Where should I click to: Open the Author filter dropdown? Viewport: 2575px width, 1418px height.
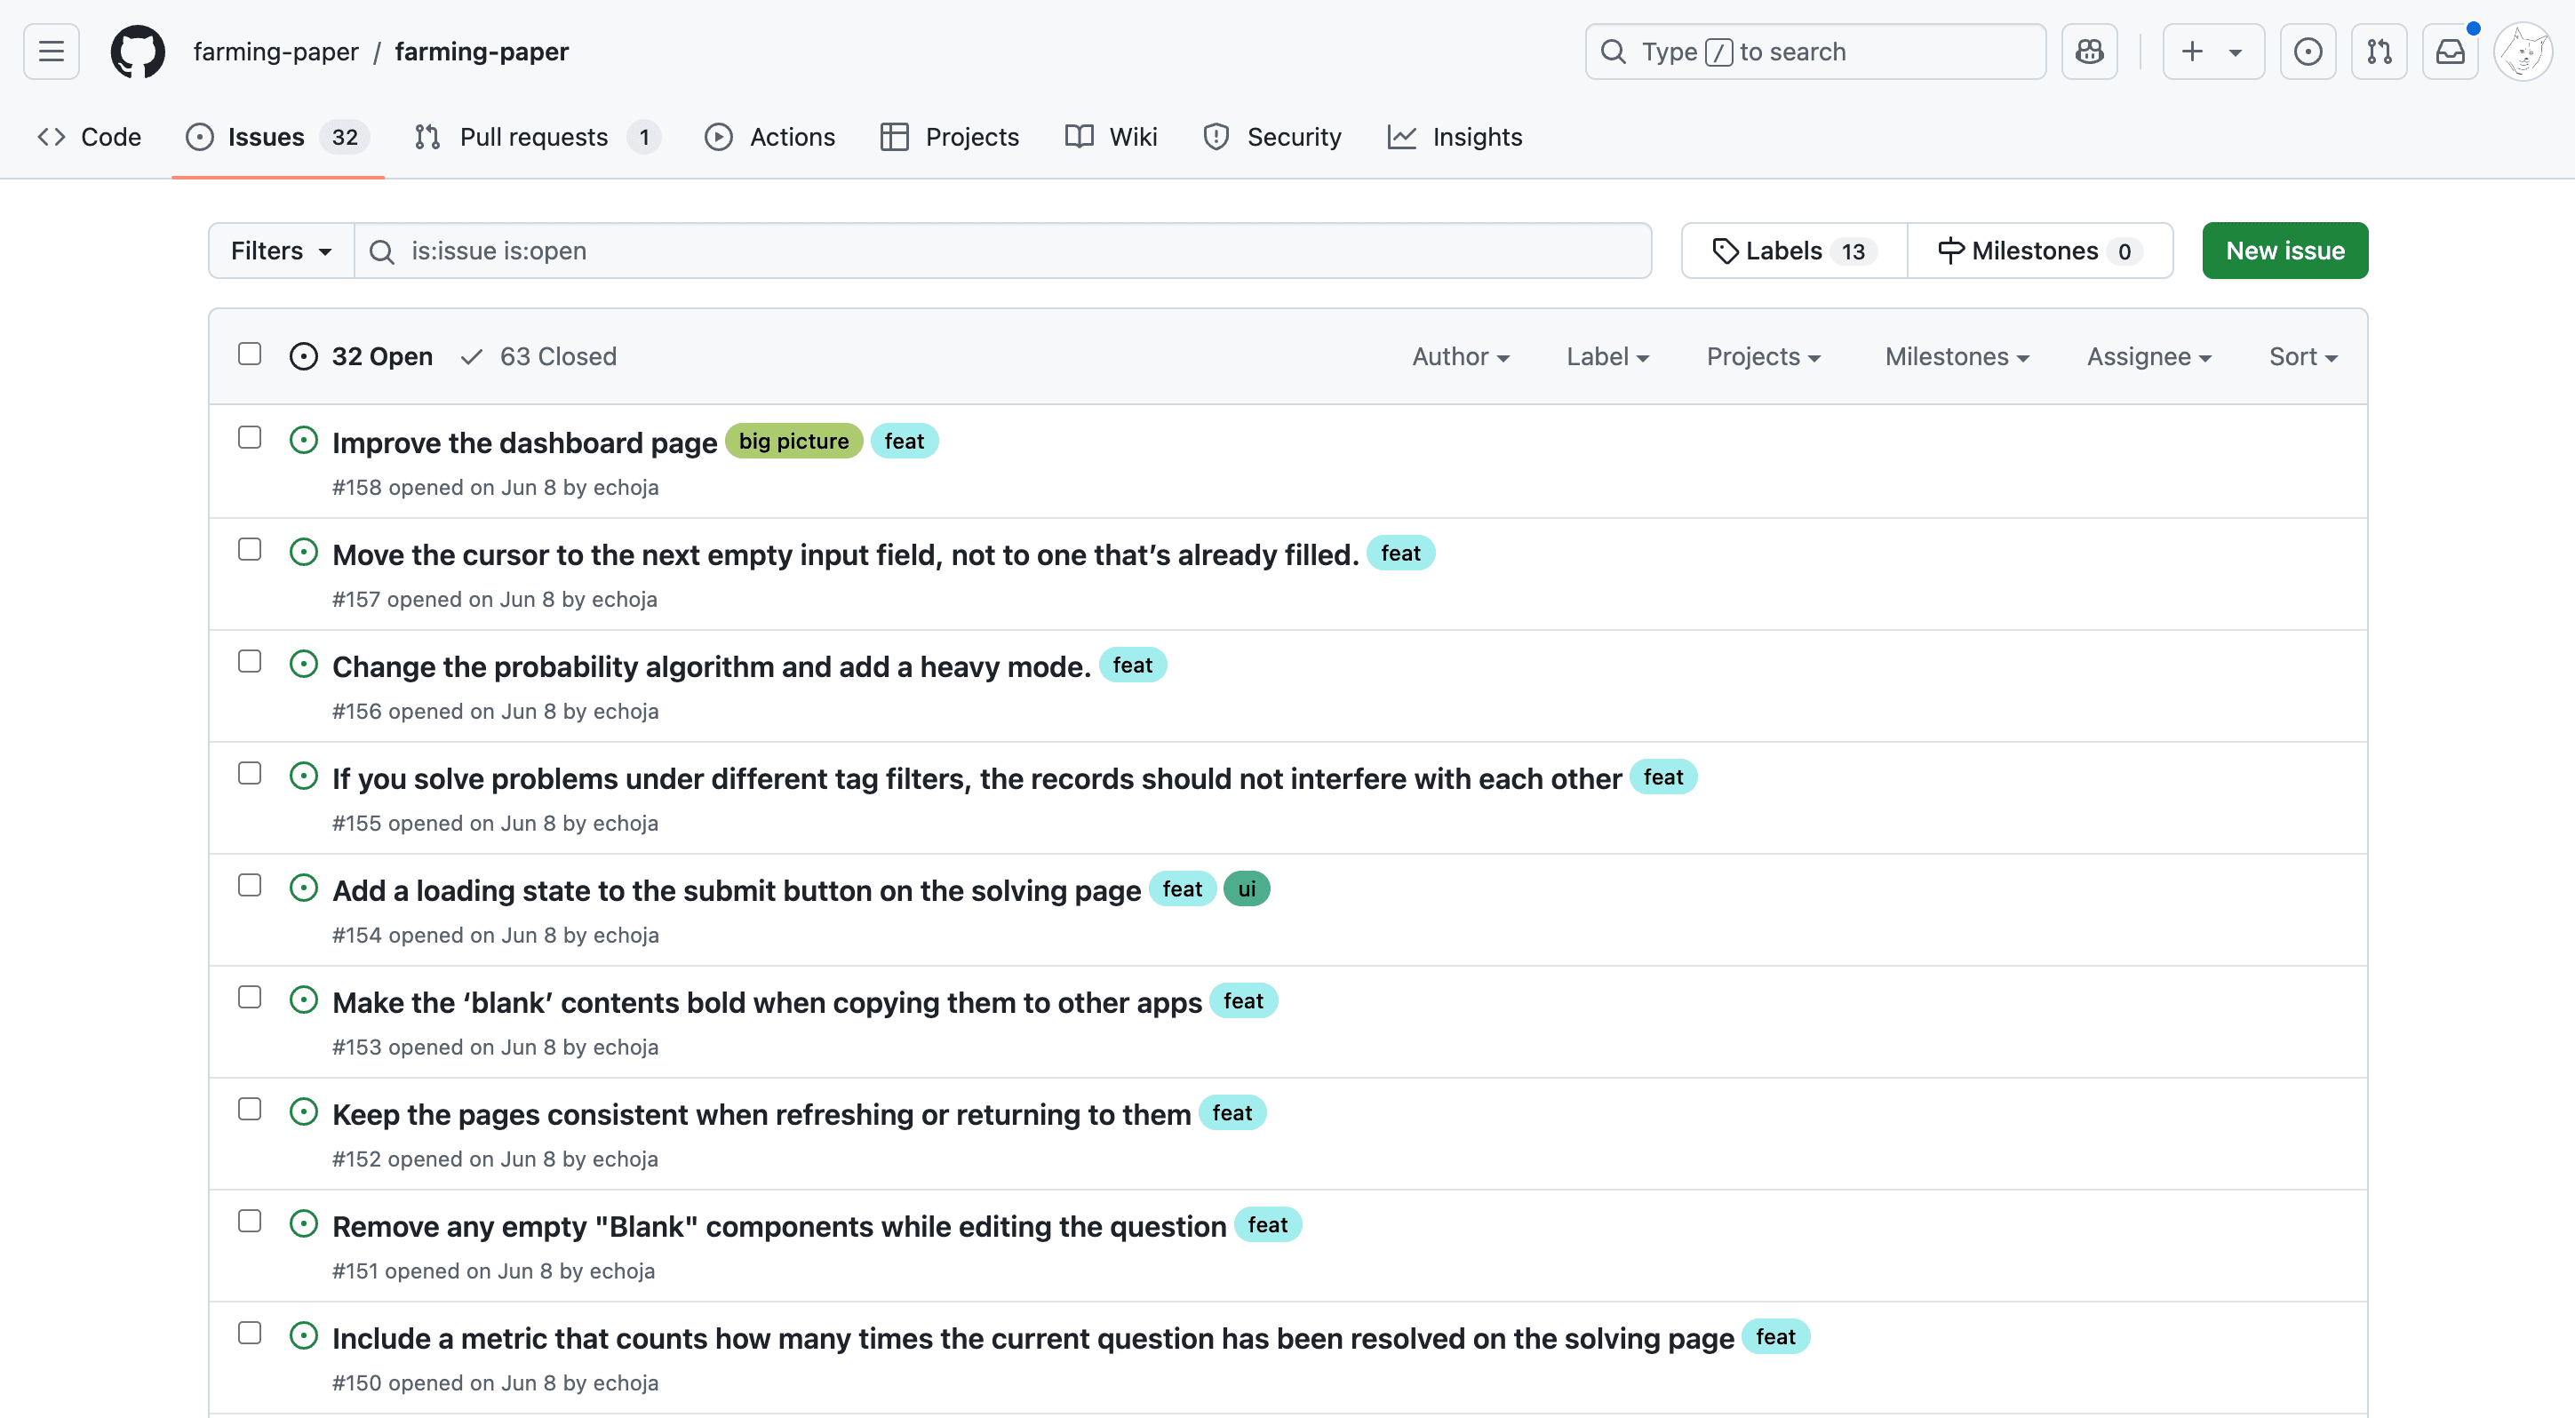tap(1461, 355)
